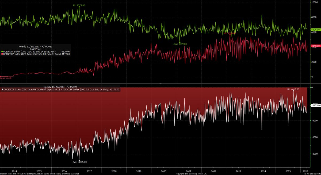This screenshot has width=321, height=175.
Task: Click the Low: -8805.00 marker label
Action: [x=79, y=162]
